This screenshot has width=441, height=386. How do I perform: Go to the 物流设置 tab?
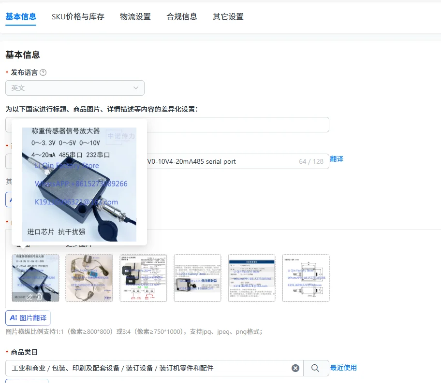pyautogui.click(x=135, y=16)
